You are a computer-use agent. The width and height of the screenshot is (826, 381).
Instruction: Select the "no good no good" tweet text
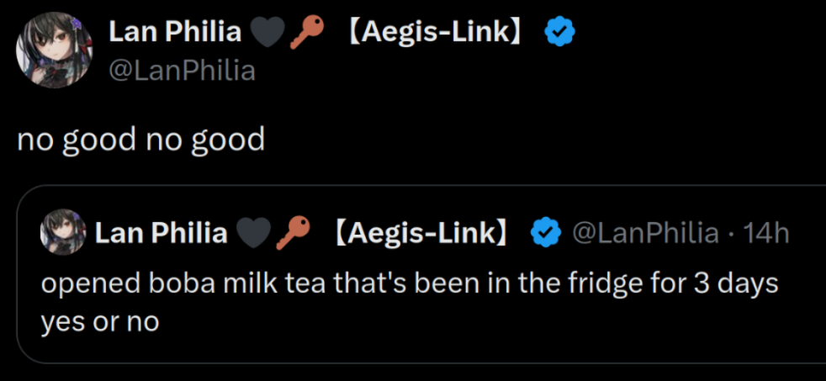pyautogui.click(x=141, y=139)
